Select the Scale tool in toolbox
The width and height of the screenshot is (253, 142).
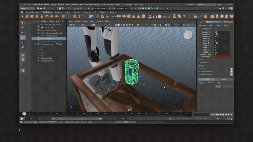(23, 47)
